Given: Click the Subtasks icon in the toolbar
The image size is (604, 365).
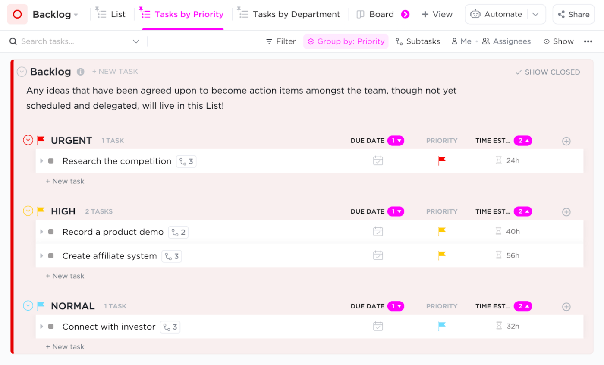Looking at the screenshot, I should click(x=398, y=41).
